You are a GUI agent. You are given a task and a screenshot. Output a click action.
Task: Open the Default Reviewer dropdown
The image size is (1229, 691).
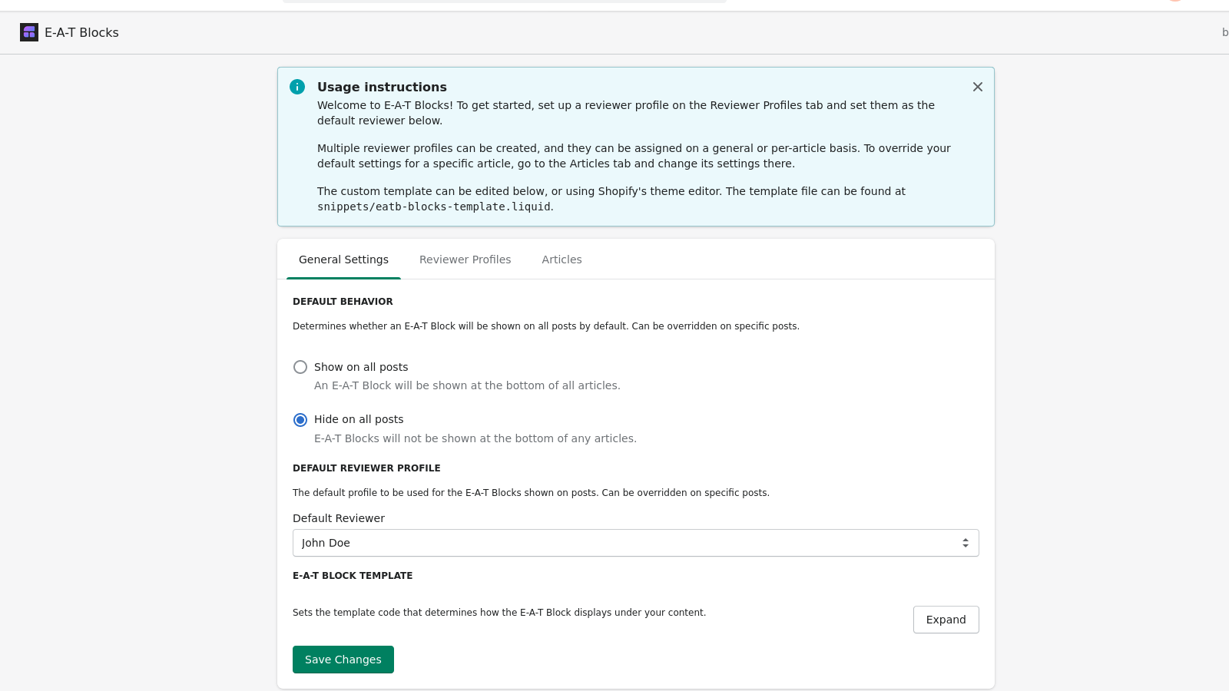coord(635,543)
